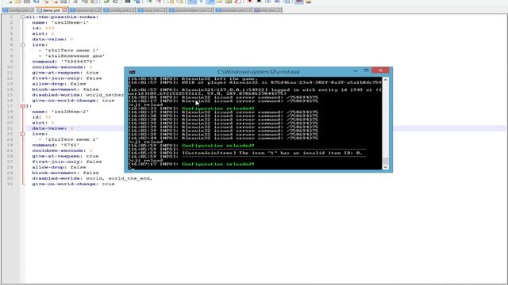This screenshot has height=285, width=508.
Task: Collapse the all-the-possible-nodes fold marker
Action: (x=23, y=17)
